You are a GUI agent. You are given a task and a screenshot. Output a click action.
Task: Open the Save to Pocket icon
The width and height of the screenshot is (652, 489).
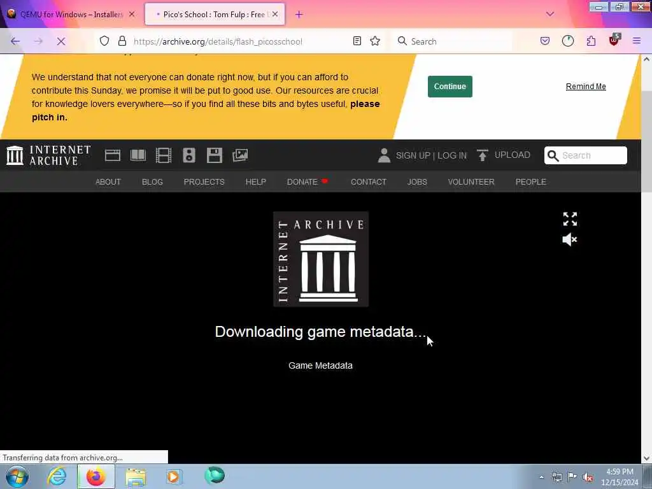545,41
